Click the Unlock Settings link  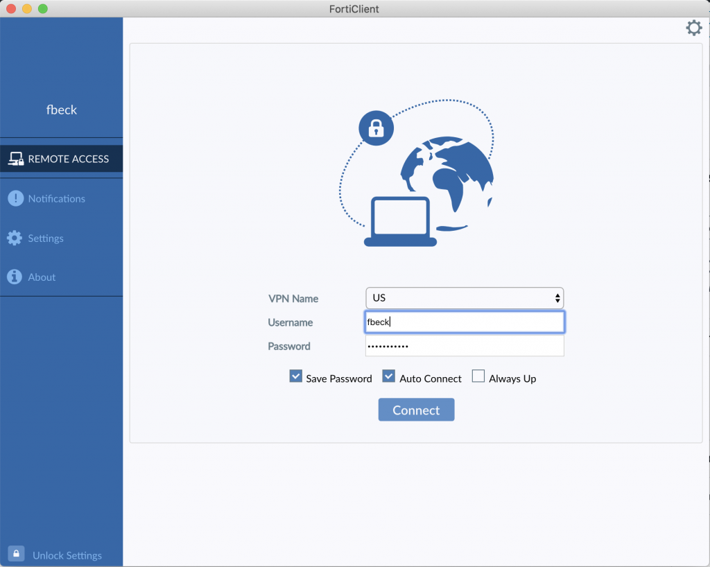(x=67, y=555)
